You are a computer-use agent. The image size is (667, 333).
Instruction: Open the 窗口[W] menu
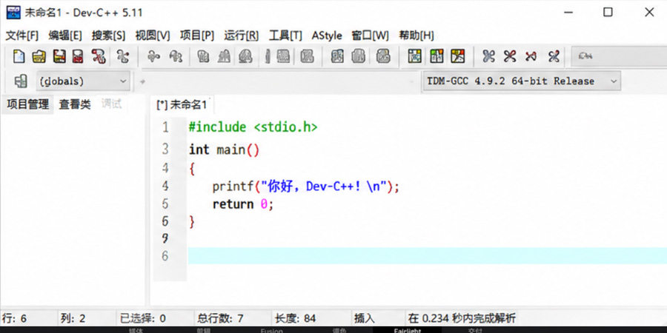click(x=370, y=36)
